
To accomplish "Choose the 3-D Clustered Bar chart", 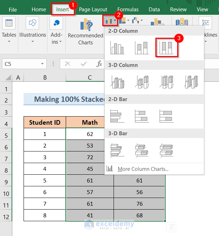I will 117,150.
